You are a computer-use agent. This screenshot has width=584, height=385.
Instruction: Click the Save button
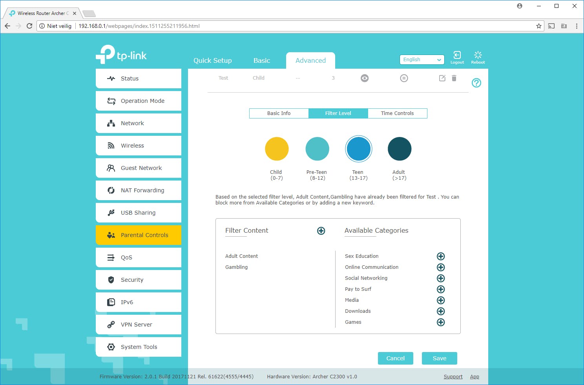tap(440, 358)
